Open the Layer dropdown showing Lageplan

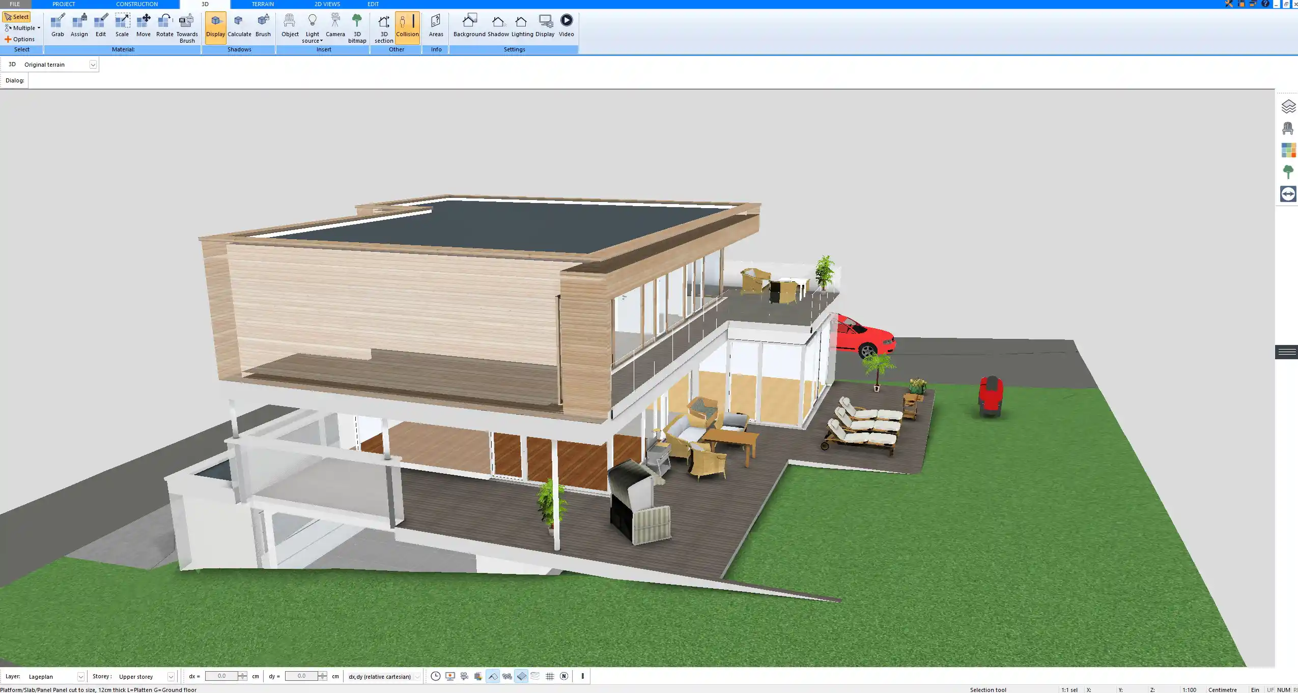click(x=81, y=676)
